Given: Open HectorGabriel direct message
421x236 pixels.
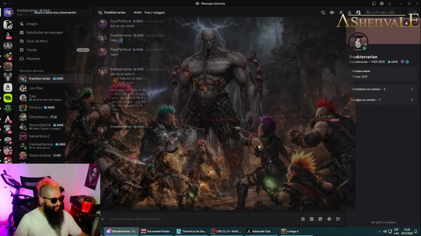Looking at the screenshot, I should point(55,127).
